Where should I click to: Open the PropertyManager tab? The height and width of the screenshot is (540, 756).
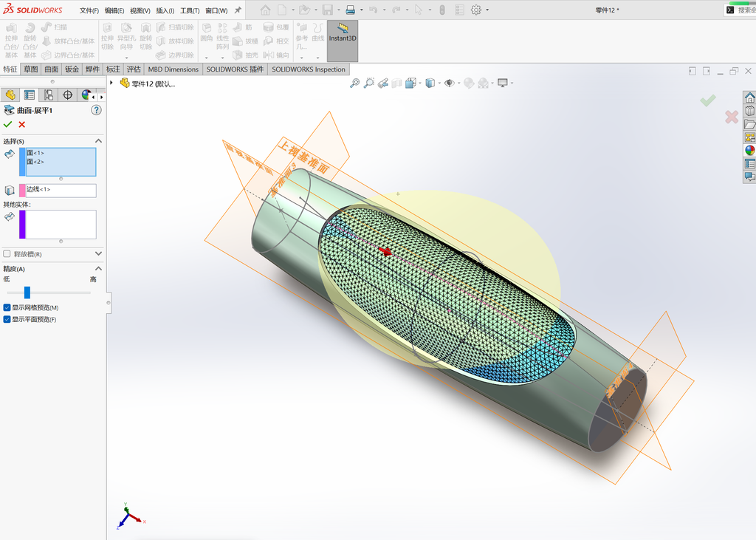tap(30, 95)
